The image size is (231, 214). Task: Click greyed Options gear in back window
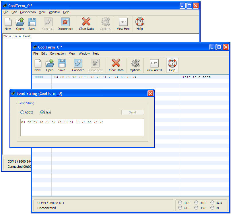coord(105,22)
